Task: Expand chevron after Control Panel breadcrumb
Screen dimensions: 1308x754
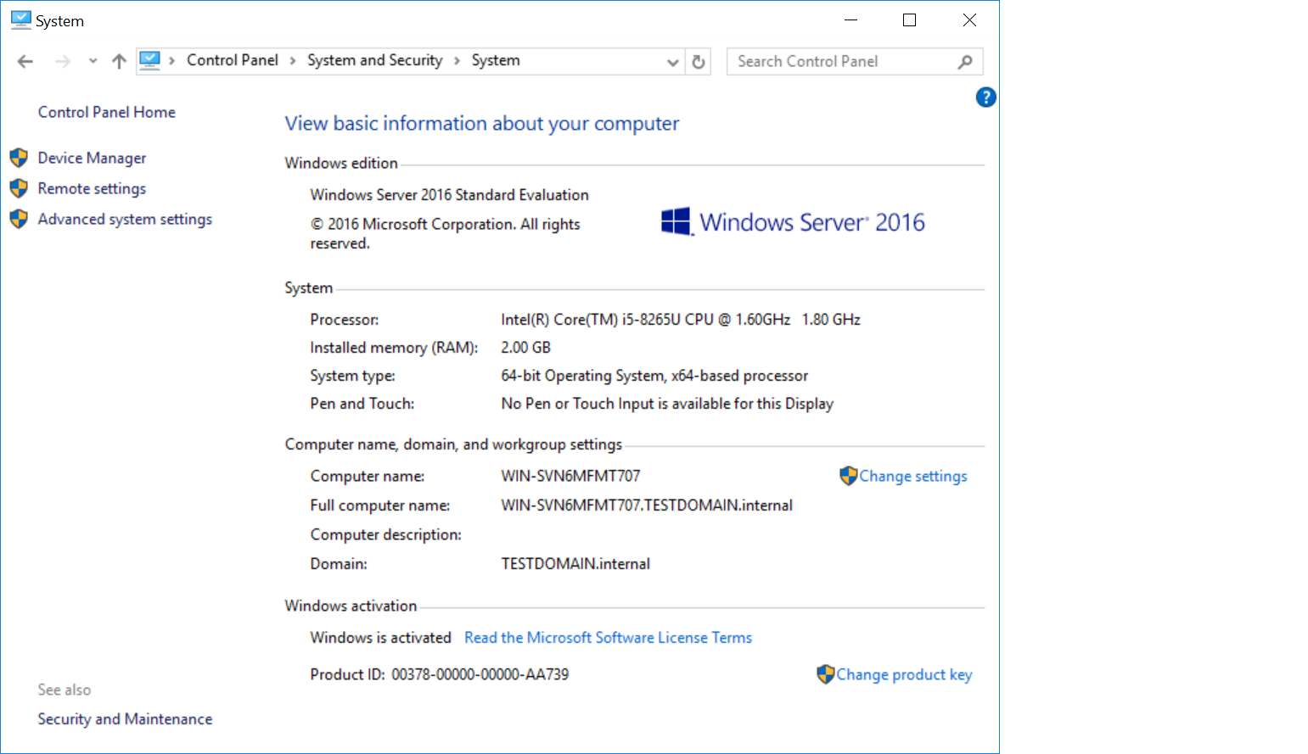Action: coord(293,61)
